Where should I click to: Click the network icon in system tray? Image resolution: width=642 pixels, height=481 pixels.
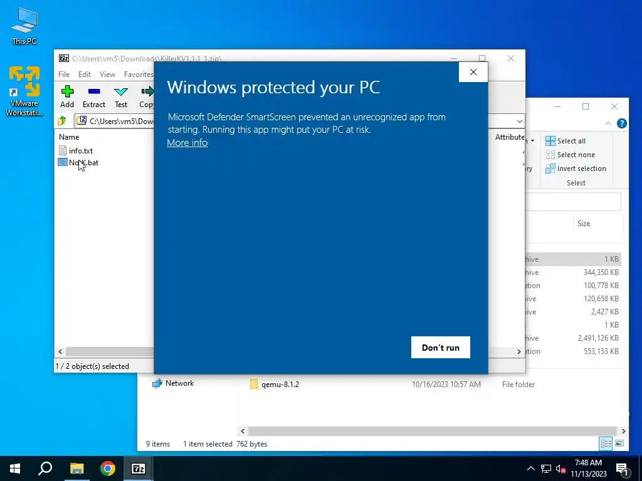coord(546,468)
